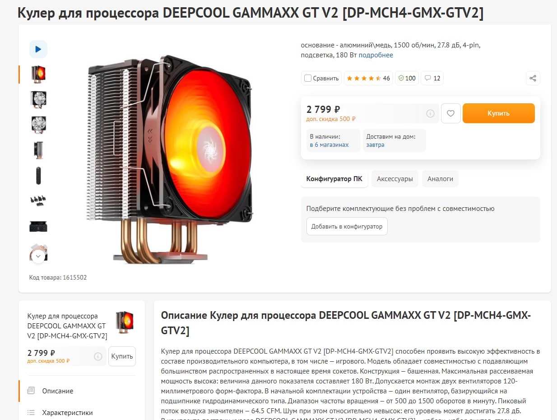This screenshot has width=557, height=420.
Task: Switch to the Аналоги tab
Action: pyautogui.click(x=440, y=179)
